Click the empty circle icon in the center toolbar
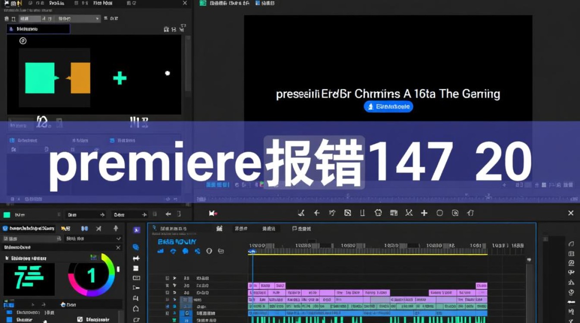Viewport: 580px width, 323px height. 440,213
